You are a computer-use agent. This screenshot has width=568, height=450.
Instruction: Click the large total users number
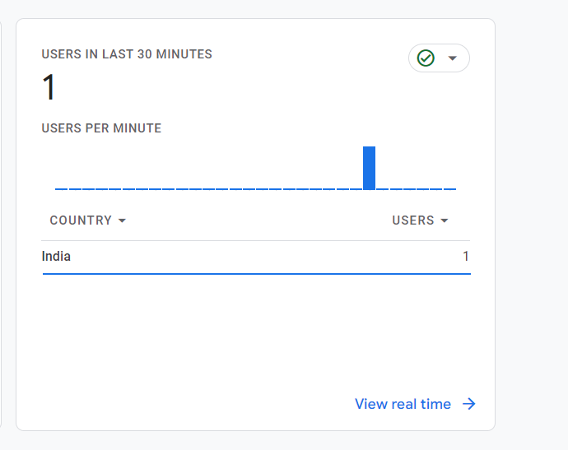click(49, 88)
